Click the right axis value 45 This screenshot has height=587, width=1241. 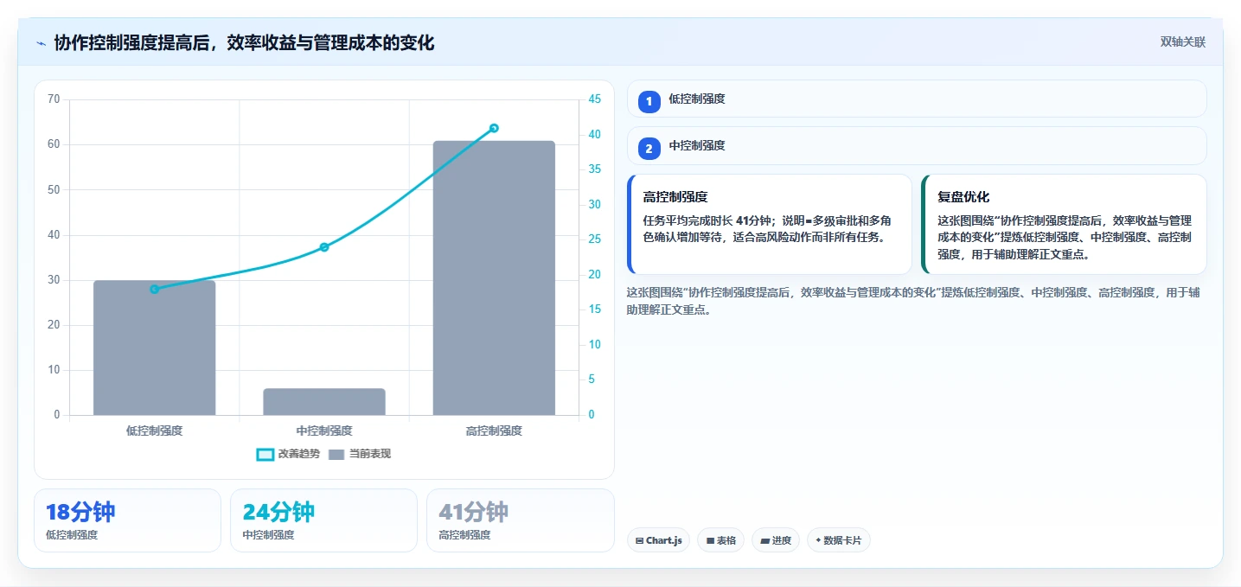point(594,99)
